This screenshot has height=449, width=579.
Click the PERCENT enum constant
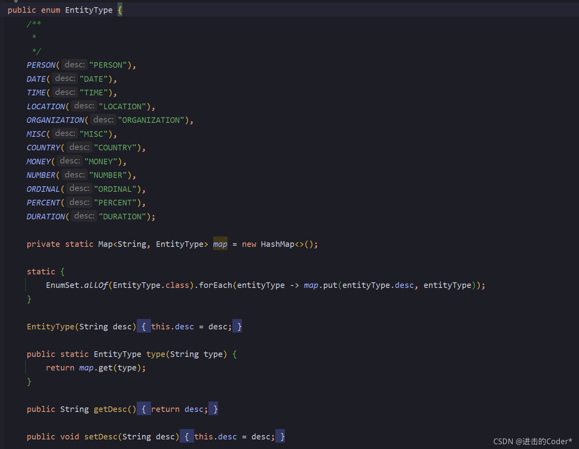[43, 203]
